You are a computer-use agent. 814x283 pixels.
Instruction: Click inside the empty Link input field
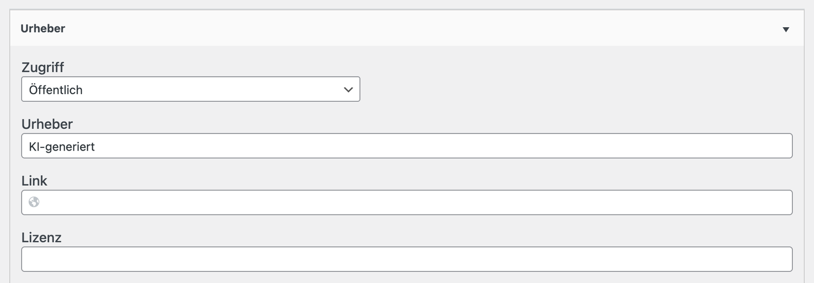[x=406, y=202]
